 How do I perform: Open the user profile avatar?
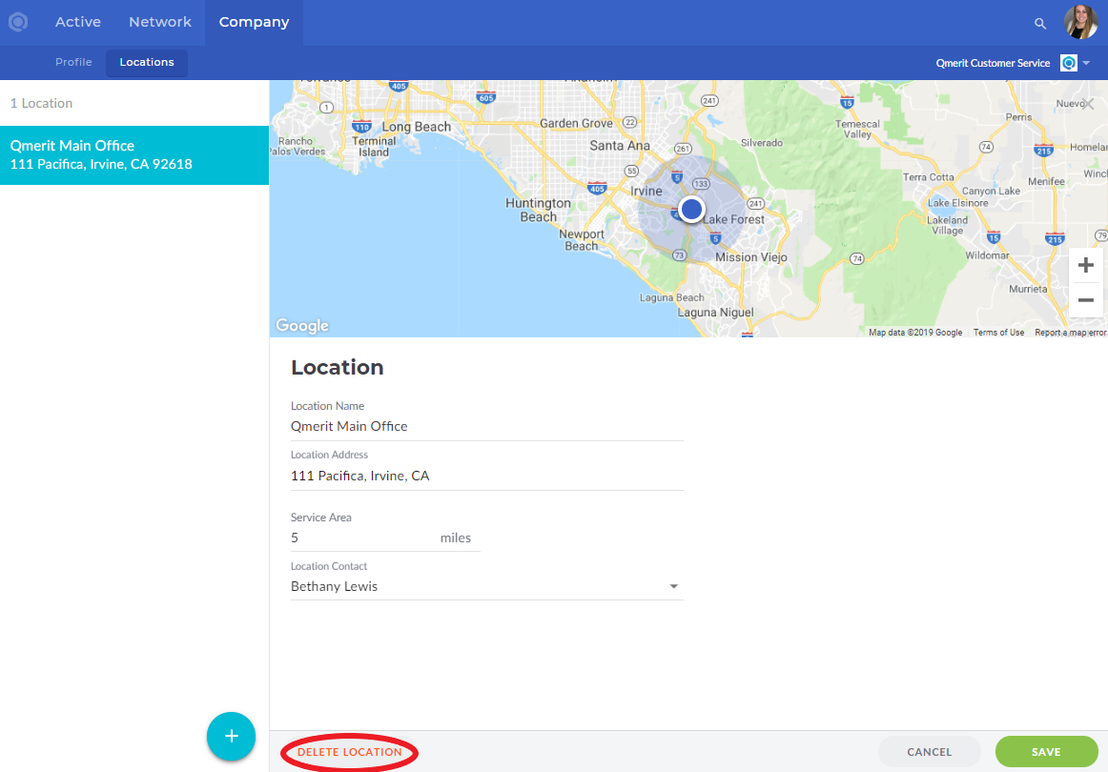[1080, 23]
